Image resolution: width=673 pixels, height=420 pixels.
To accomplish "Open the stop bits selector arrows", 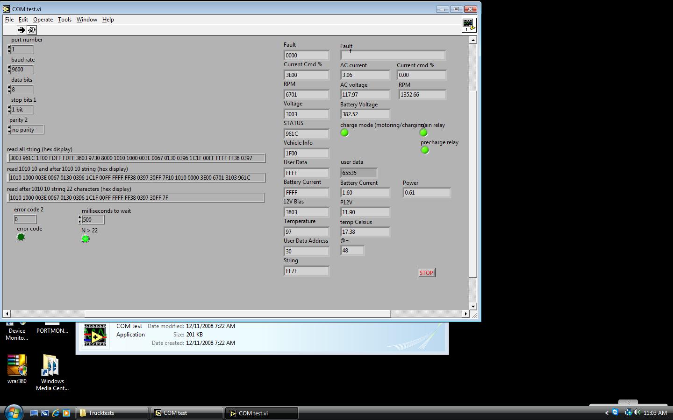I will click(9, 109).
